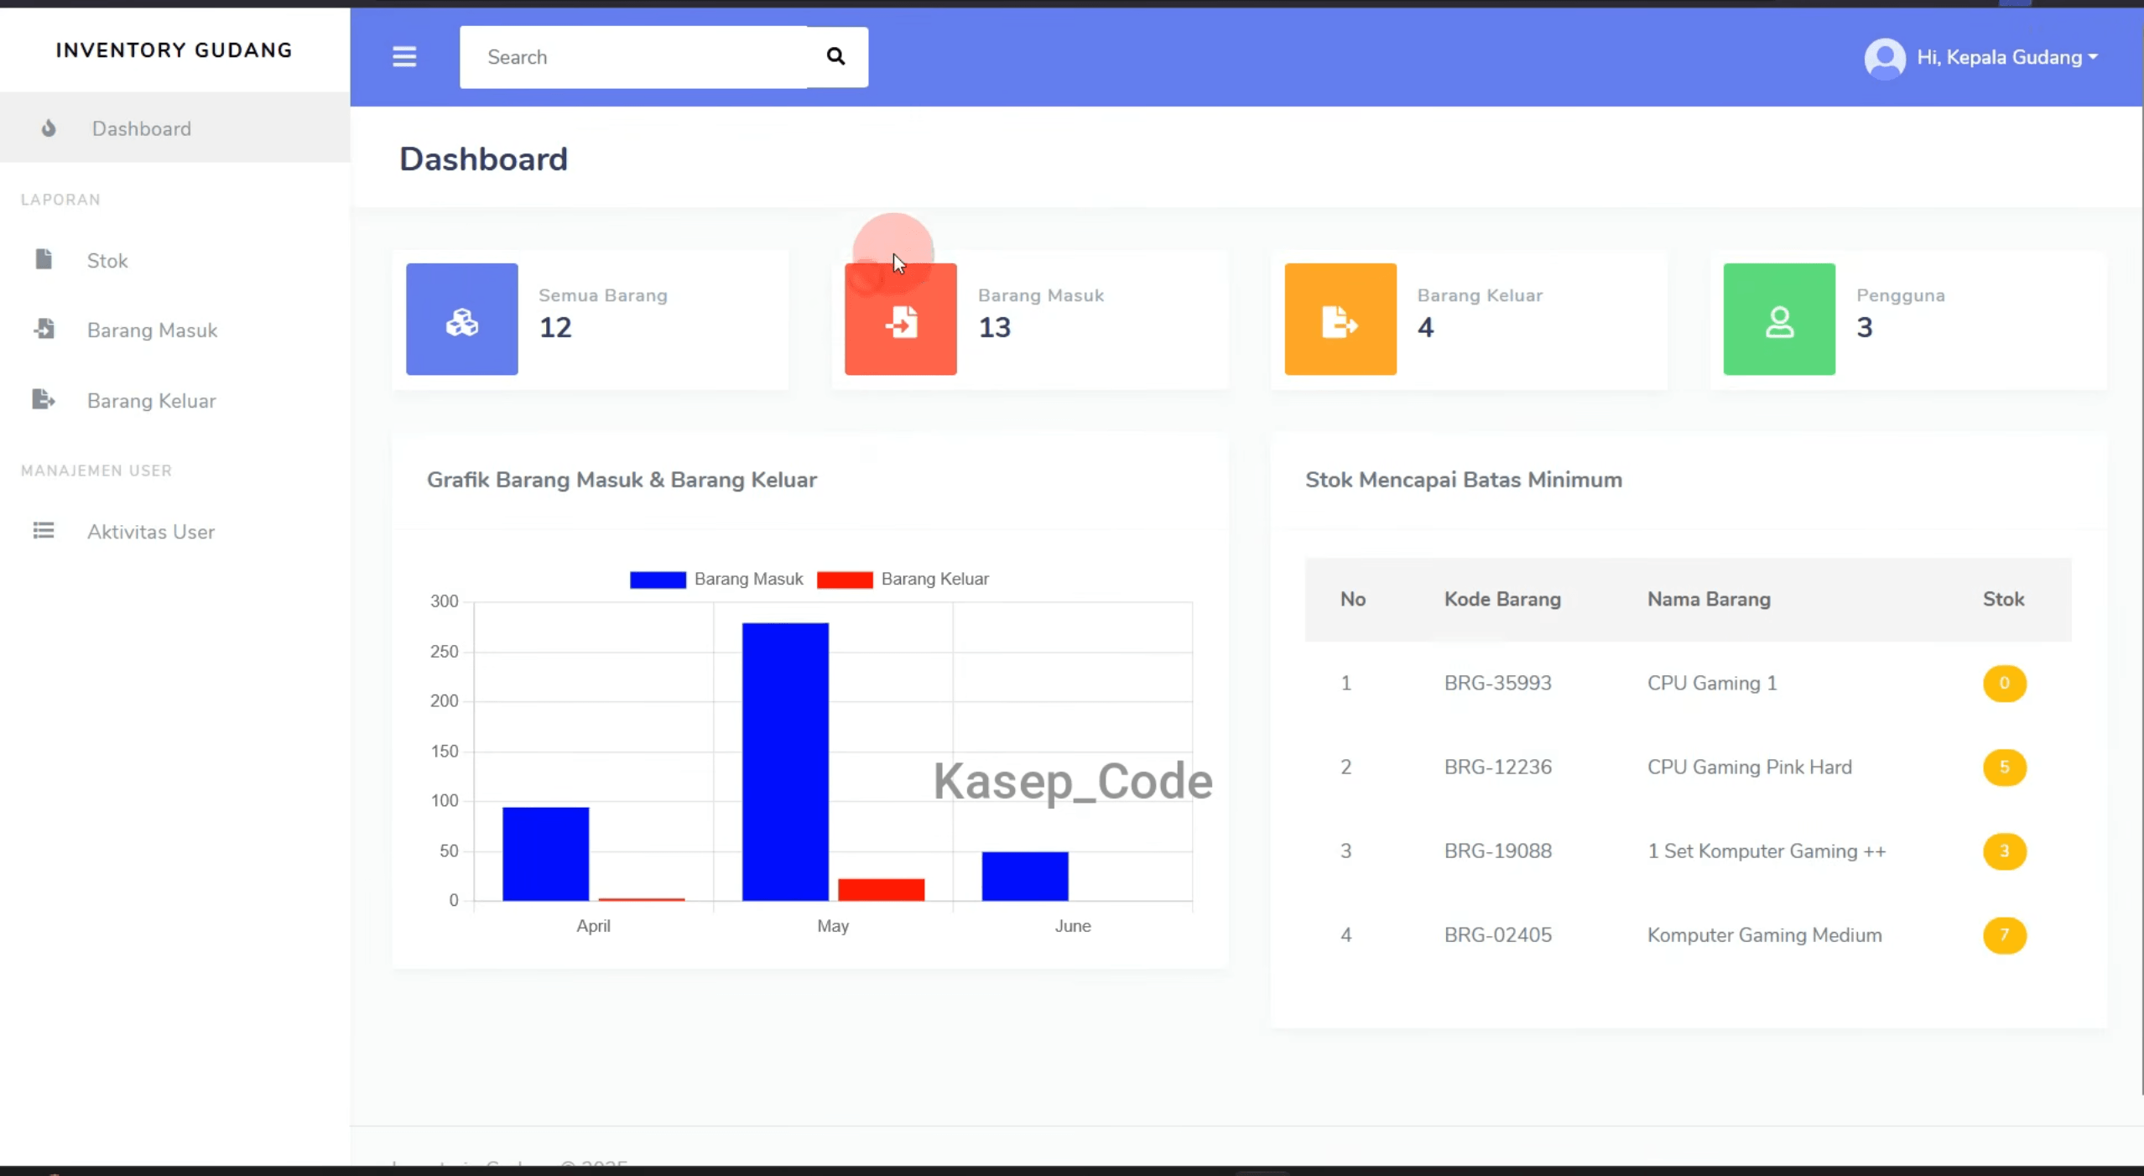Click the April blue Barang Masuk bar
The height and width of the screenshot is (1176, 2144).
(x=546, y=854)
